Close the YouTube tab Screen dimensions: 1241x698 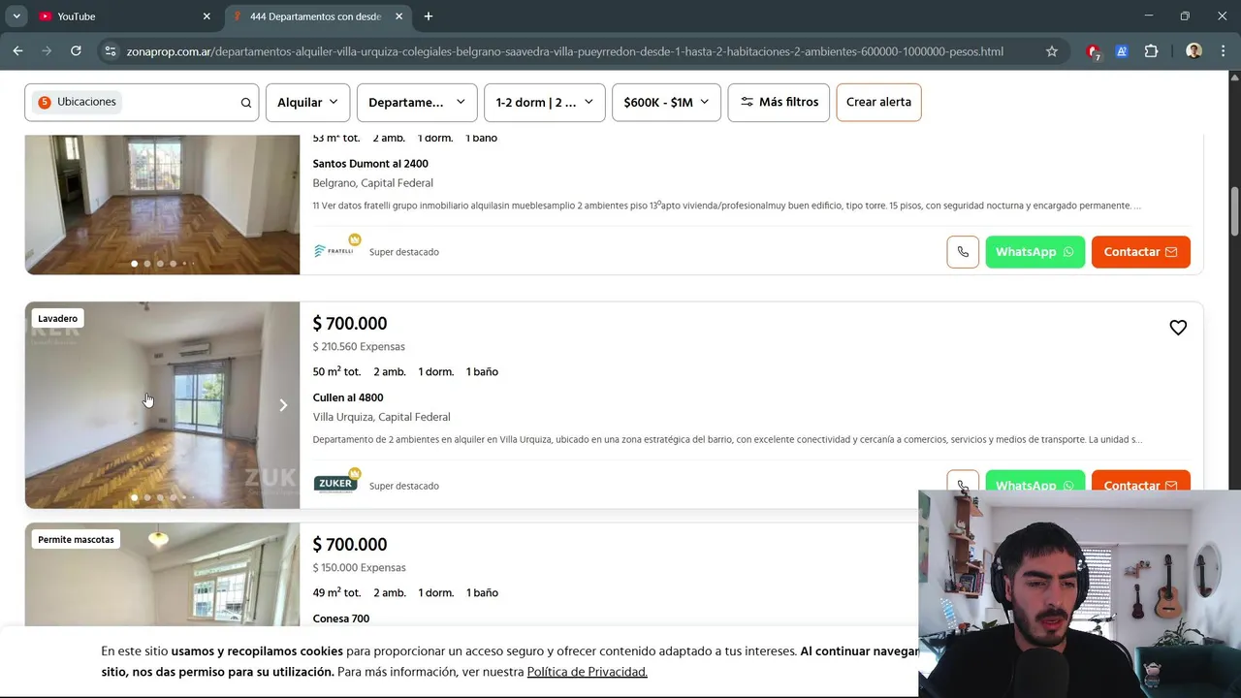[x=207, y=16]
